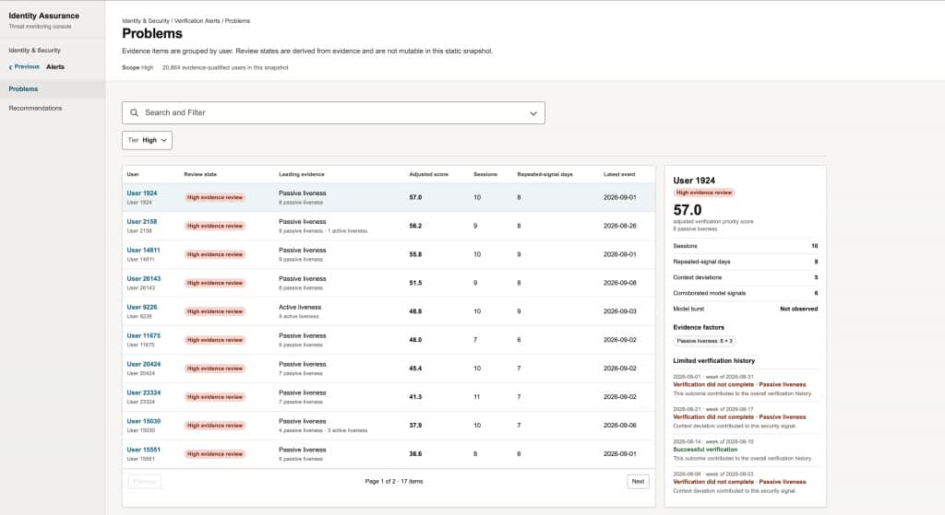Click High evidence review badge for User 2158
Image resolution: width=945 pixels, height=515 pixels.
pos(214,227)
